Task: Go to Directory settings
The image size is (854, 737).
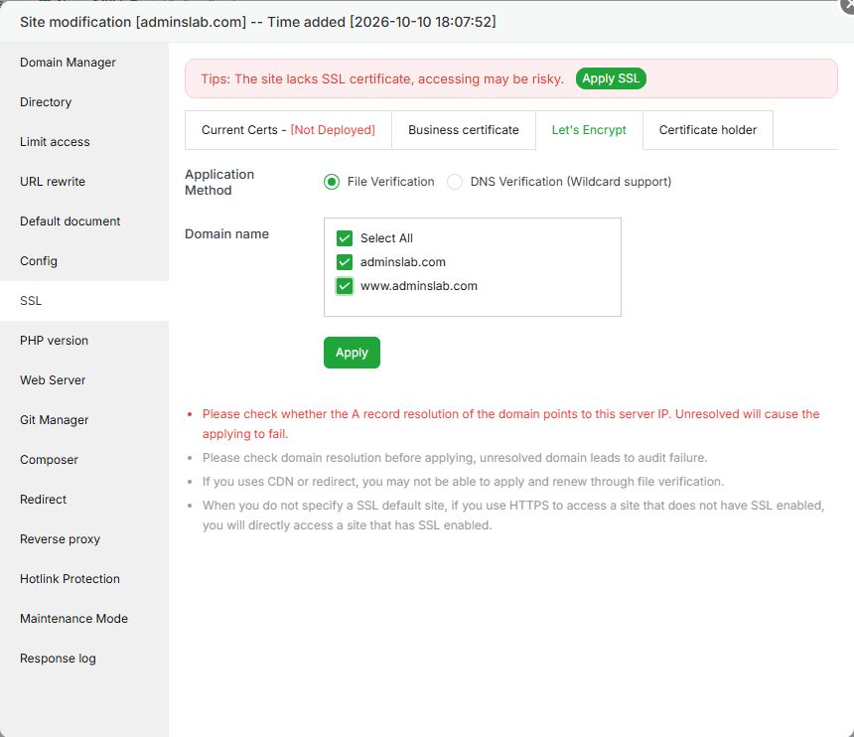Action: coord(84,102)
